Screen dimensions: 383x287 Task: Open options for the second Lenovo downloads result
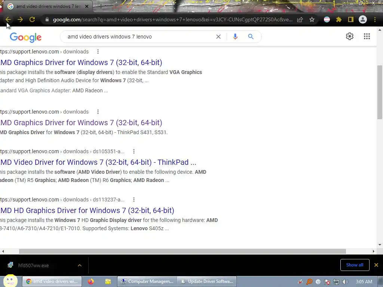pyautogui.click(x=98, y=112)
